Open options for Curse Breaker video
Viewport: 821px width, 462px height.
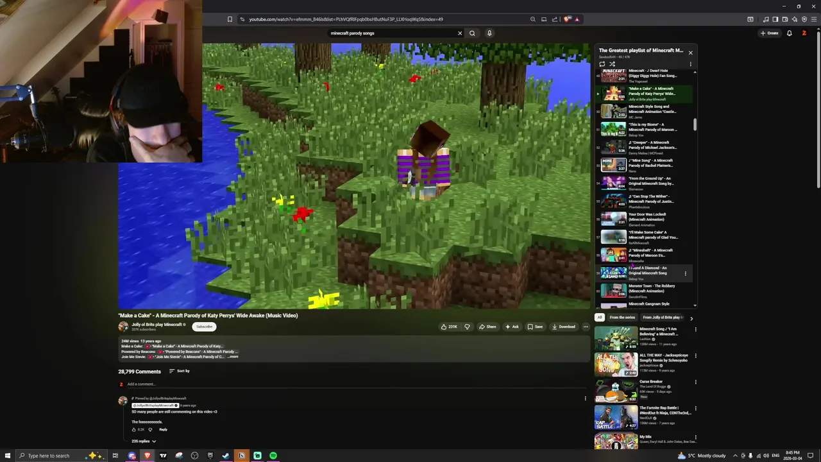[695, 382]
